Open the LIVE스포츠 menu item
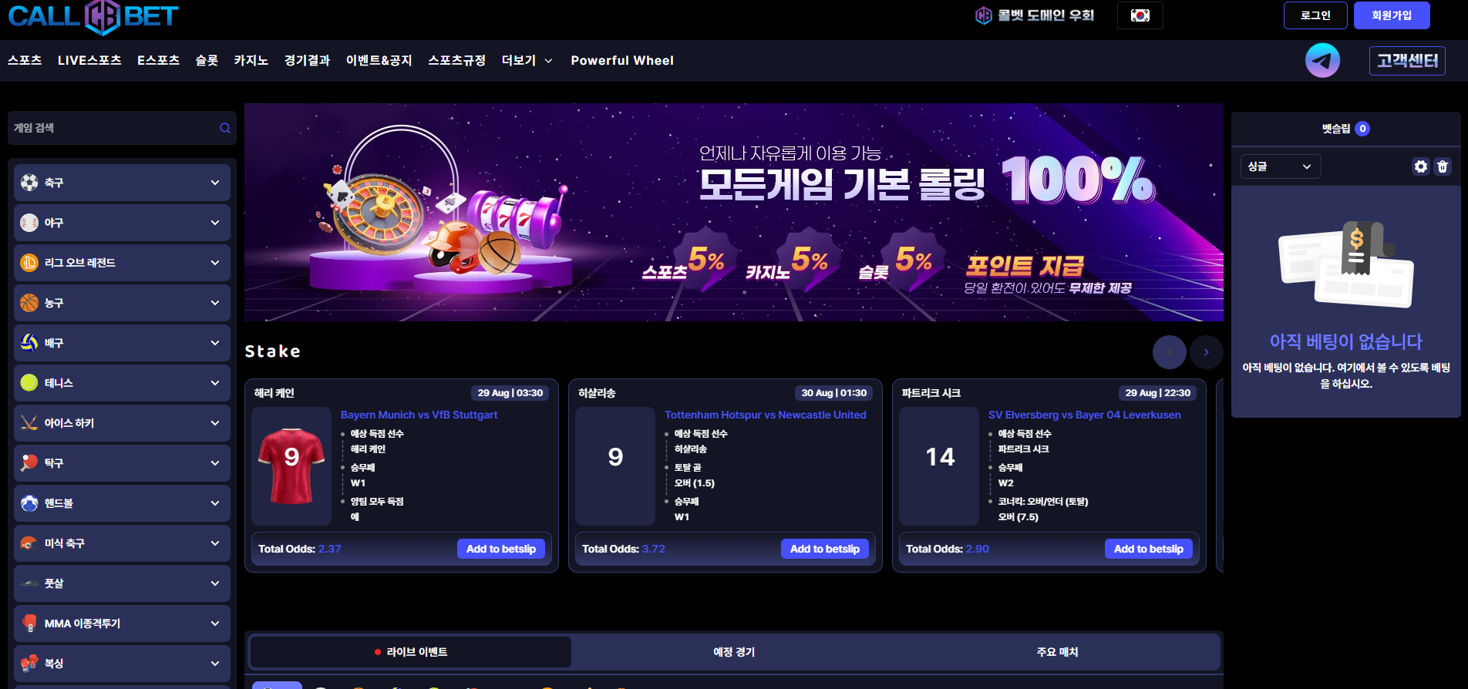The height and width of the screenshot is (689, 1468). pyautogui.click(x=89, y=60)
